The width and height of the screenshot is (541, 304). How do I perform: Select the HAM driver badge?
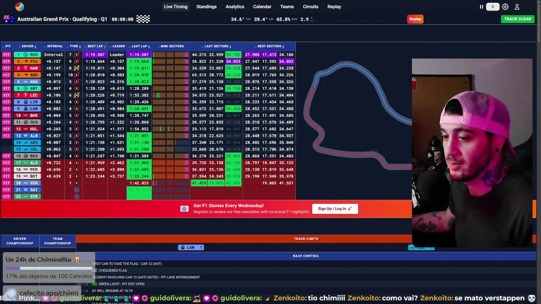pos(27,68)
